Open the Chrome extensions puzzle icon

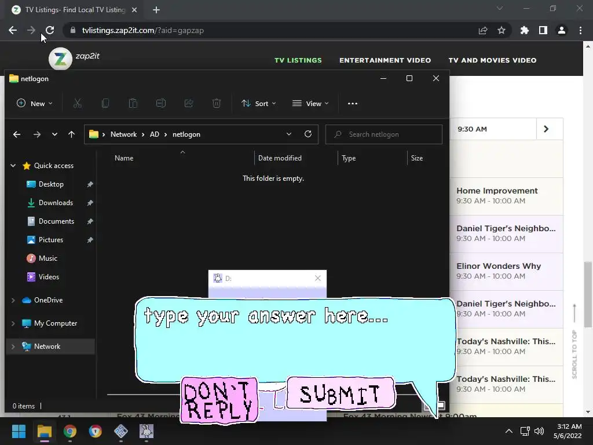tap(525, 30)
